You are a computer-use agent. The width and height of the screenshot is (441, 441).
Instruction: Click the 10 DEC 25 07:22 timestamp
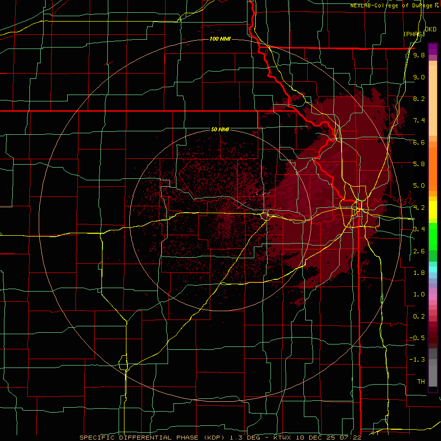330,438
